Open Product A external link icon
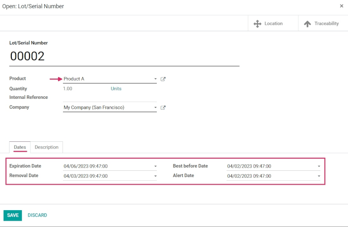 tap(163, 79)
